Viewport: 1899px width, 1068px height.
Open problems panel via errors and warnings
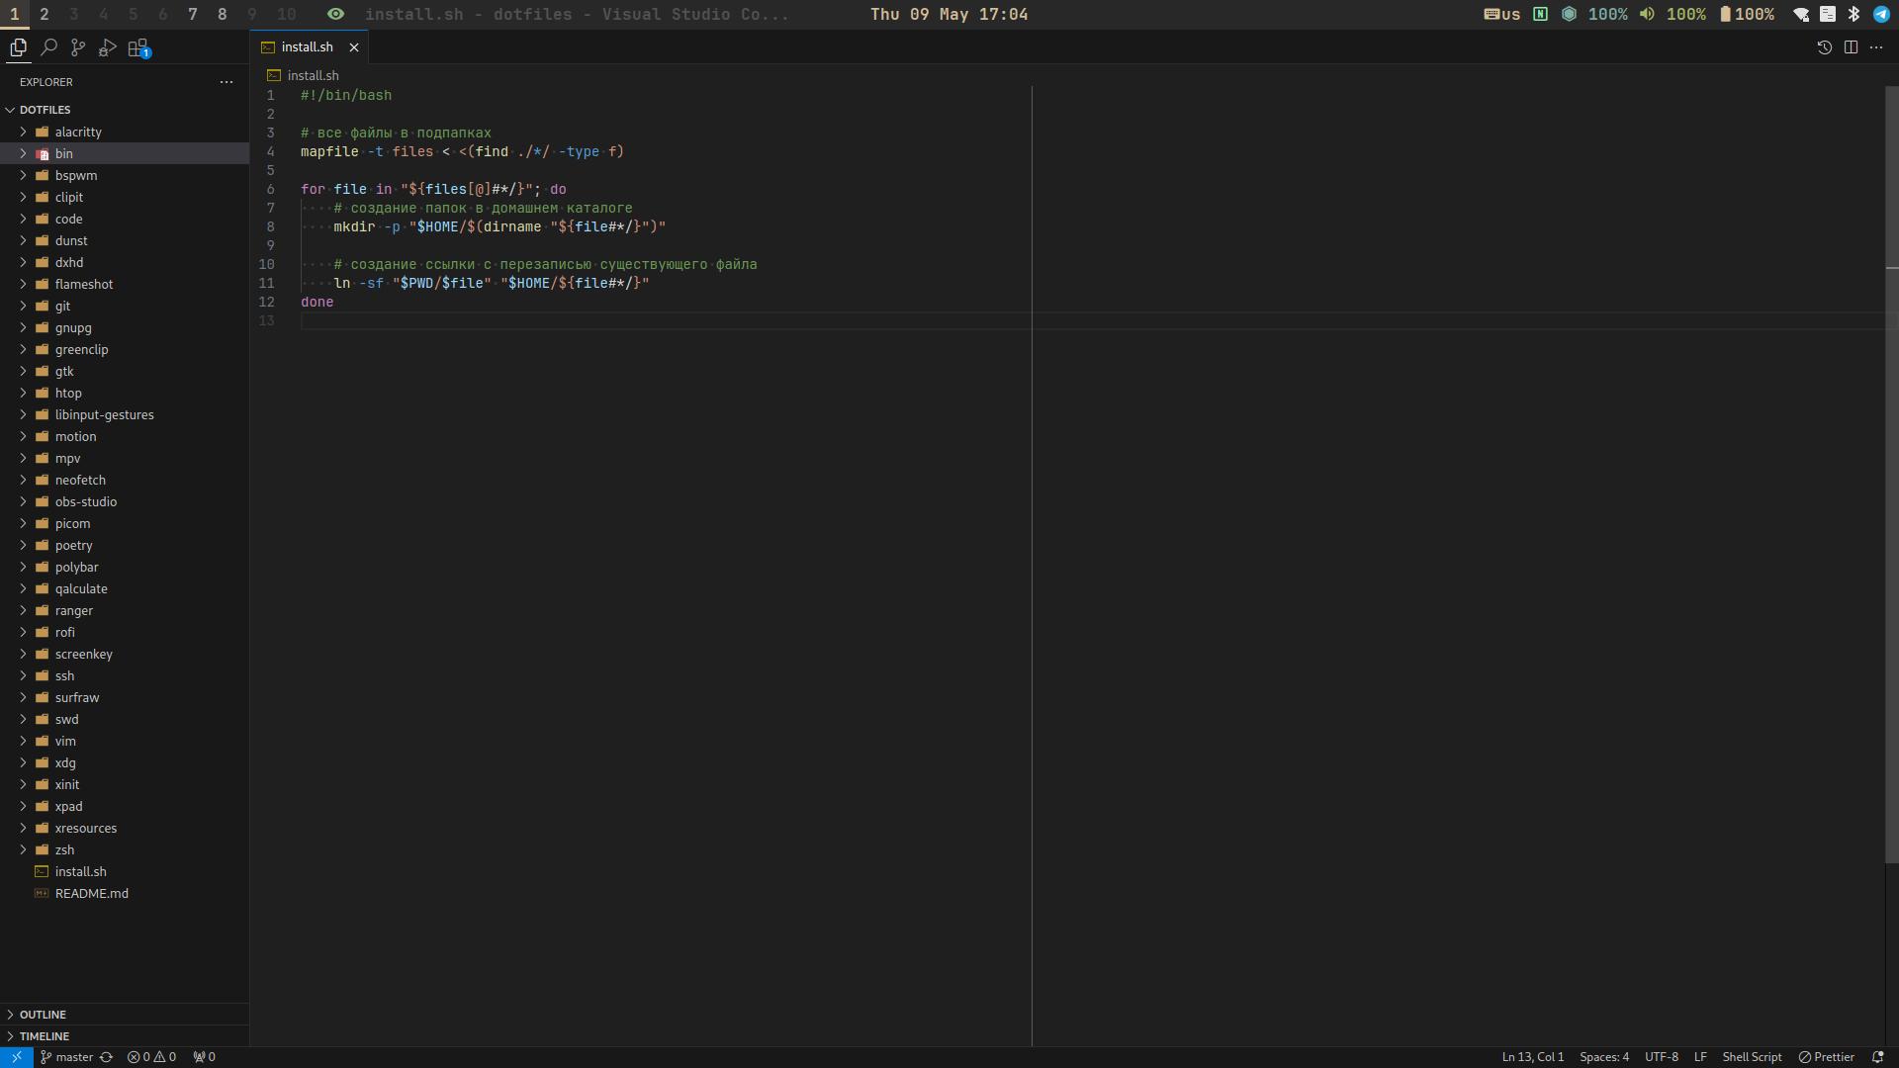click(151, 1057)
